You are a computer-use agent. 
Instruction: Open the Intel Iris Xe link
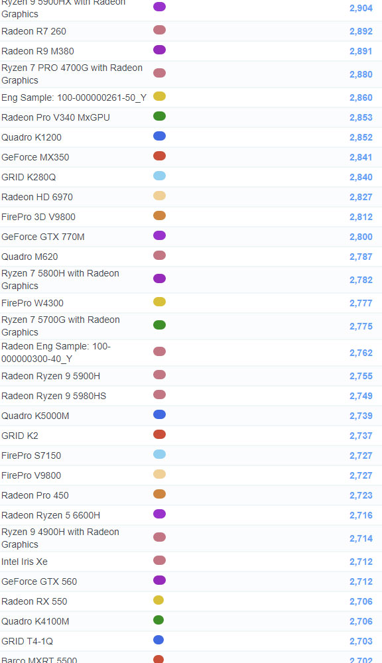click(24, 562)
